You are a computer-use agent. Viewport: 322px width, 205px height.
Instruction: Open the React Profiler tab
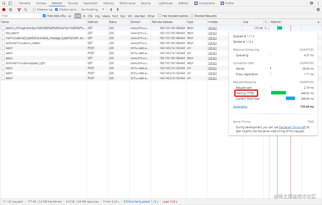click(228, 3)
